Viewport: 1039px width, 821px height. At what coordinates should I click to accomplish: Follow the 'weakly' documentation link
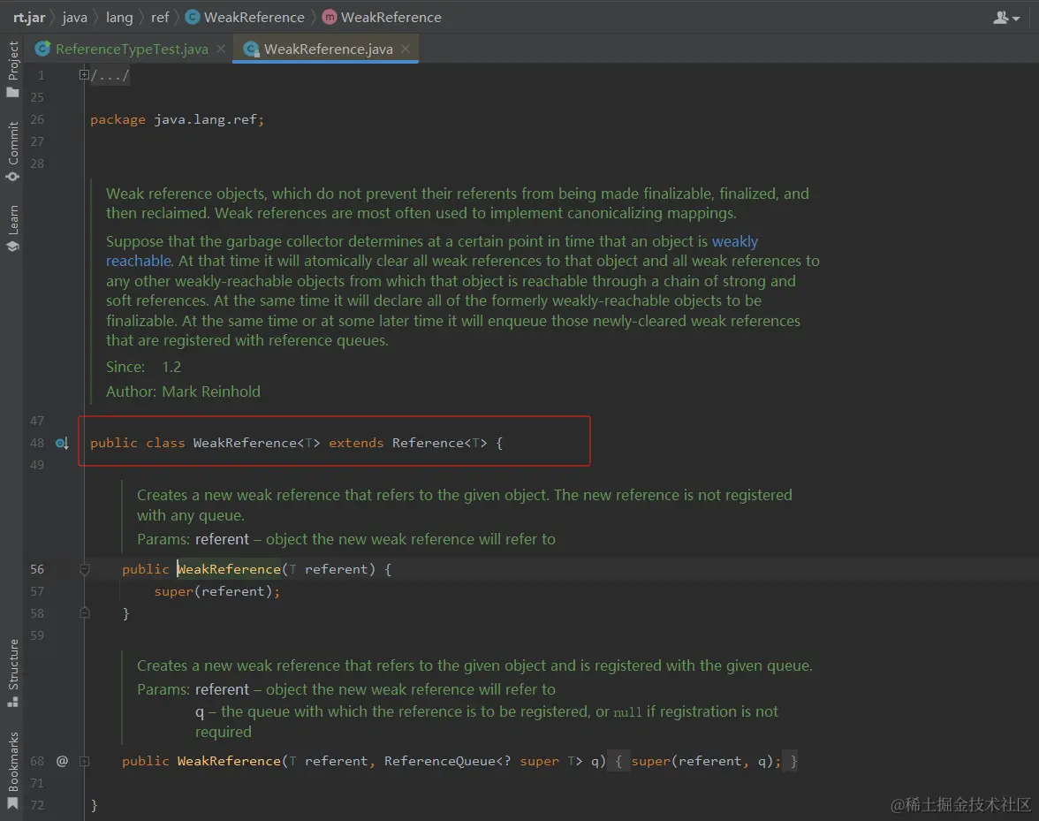pos(735,241)
